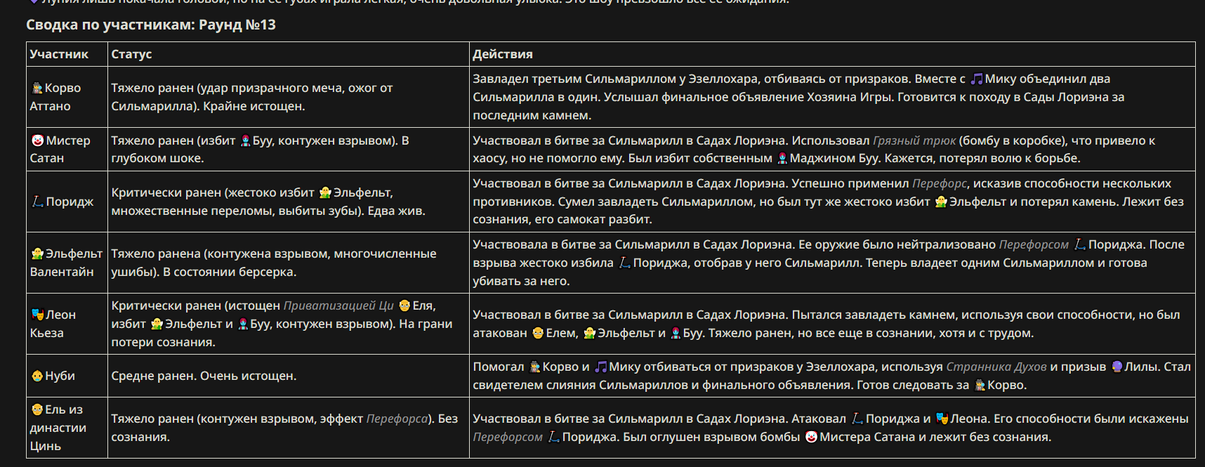Click the Маджином Буу emoji in Мистер Сатан's actions

tap(782, 158)
